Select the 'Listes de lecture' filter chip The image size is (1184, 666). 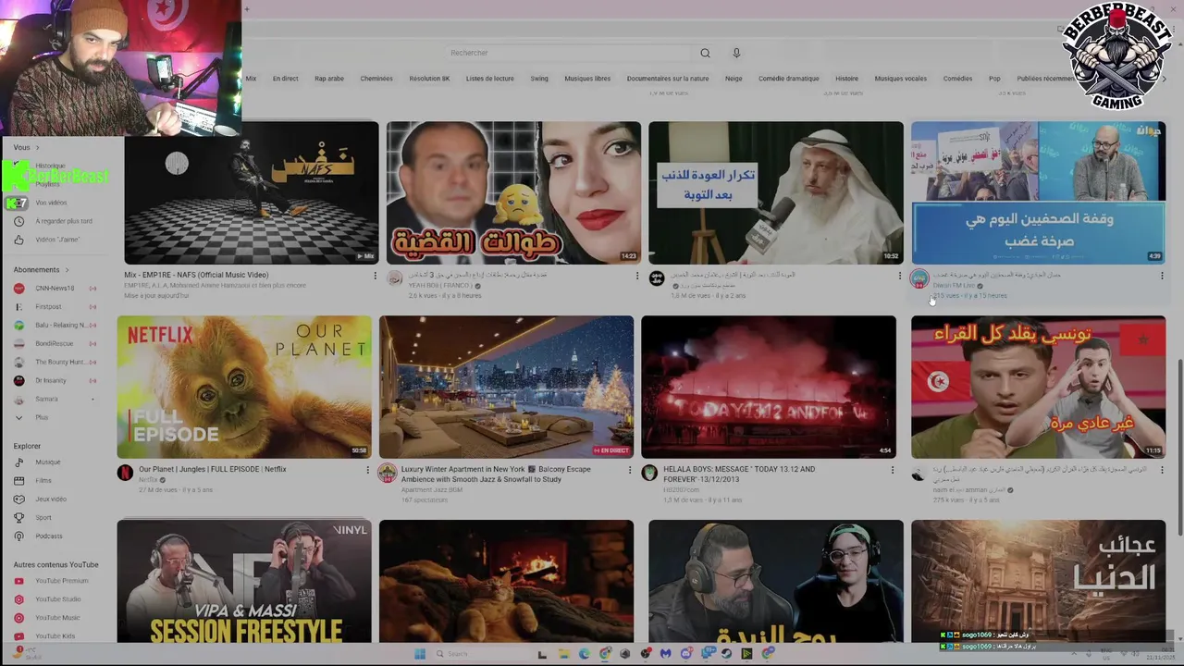[x=489, y=79]
